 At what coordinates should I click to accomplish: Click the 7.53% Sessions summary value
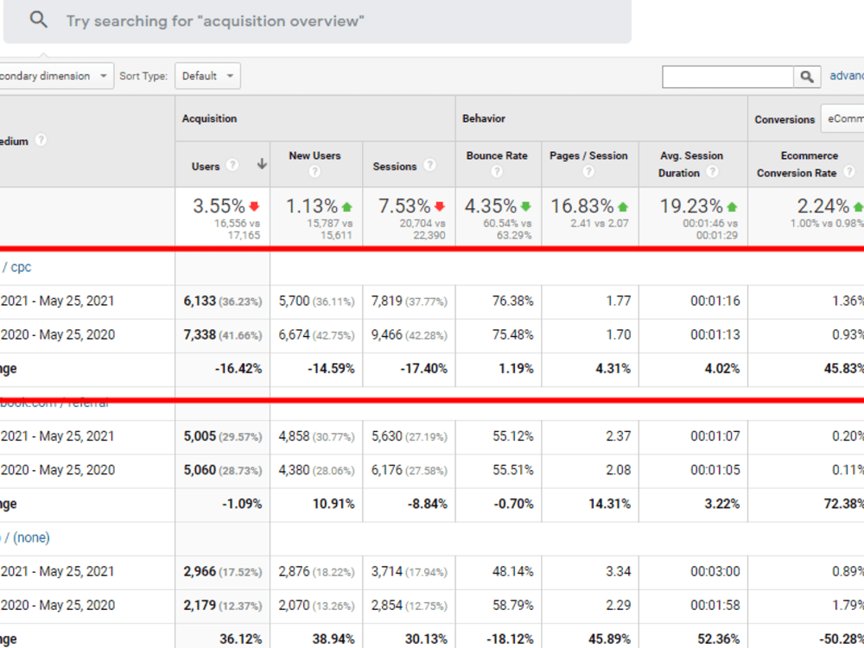(x=403, y=206)
